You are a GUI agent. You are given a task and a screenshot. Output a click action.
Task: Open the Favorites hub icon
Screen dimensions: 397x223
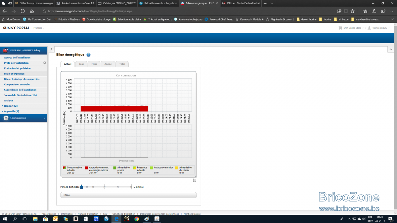[x=365, y=11]
